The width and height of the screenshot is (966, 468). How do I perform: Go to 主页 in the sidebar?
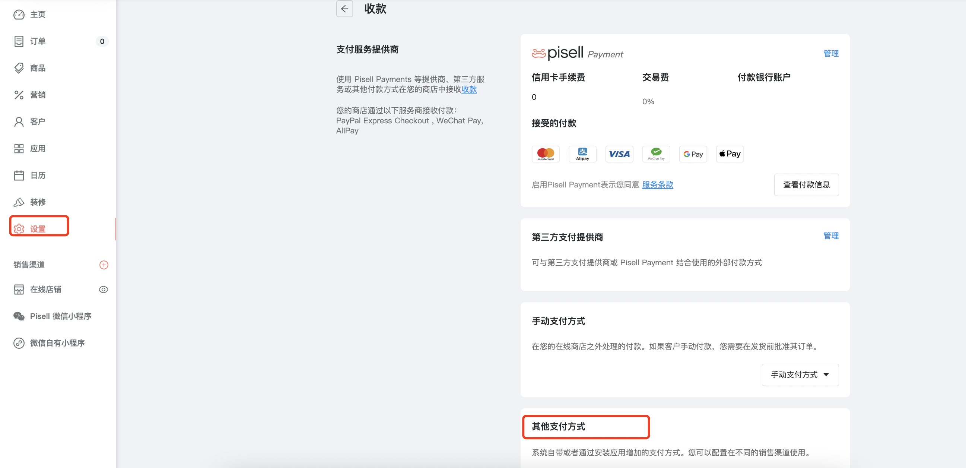[38, 15]
